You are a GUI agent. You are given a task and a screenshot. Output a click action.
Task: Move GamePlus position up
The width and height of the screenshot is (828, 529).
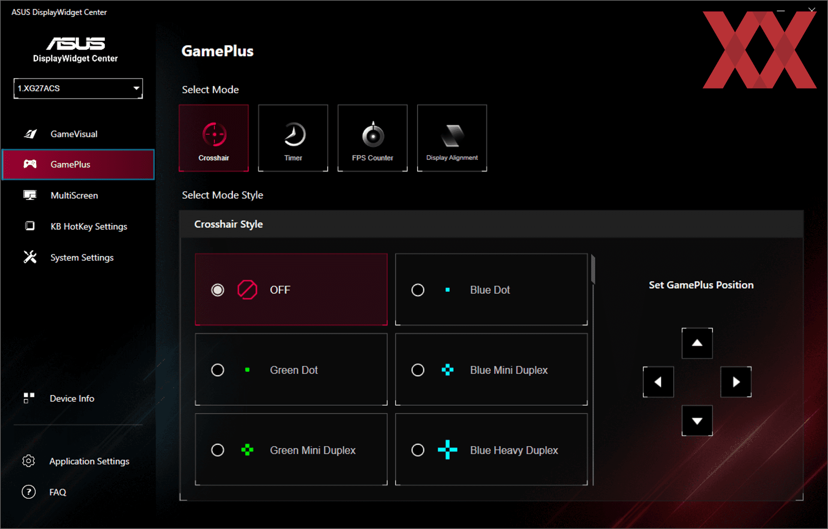click(697, 343)
